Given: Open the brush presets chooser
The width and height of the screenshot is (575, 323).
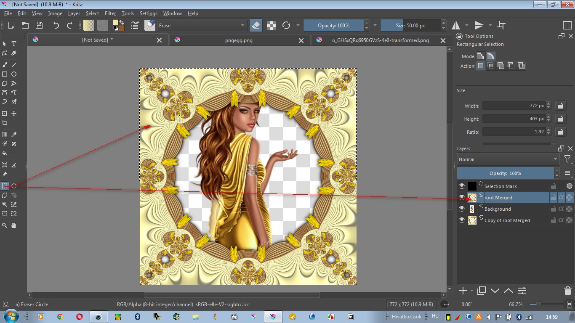Looking at the screenshot, I should click(x=150, y=25).
